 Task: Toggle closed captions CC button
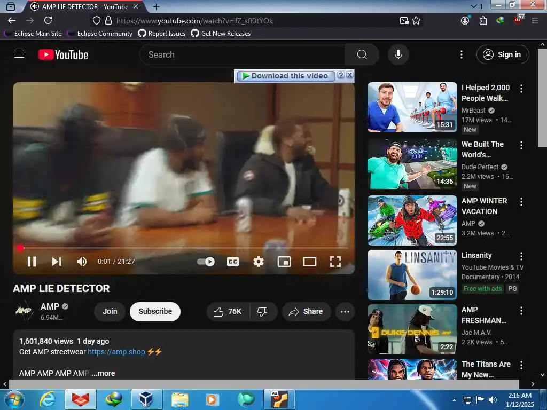click(x=233, y=262)
